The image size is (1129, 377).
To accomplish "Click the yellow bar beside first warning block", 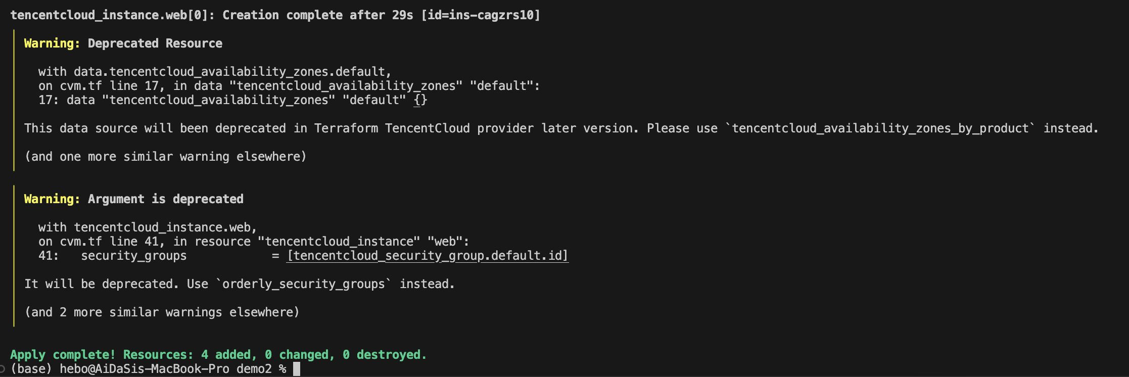I will 14,100.
